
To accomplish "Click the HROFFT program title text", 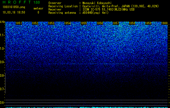I will 17,2.
